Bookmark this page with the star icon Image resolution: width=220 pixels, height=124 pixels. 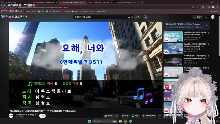point(197,7)
